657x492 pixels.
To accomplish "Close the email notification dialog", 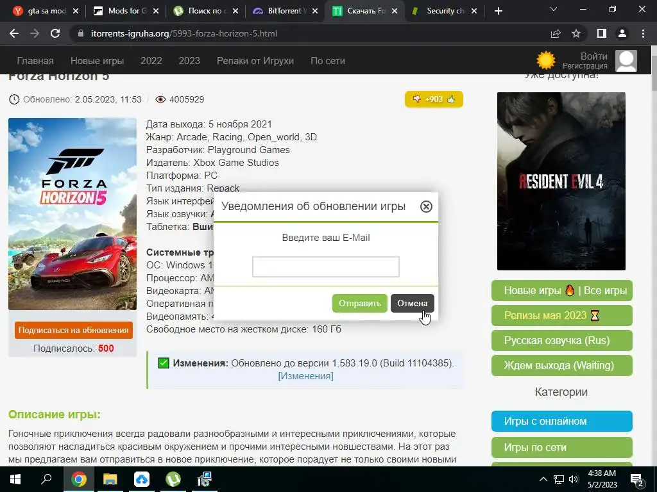I will (x=426, y=206).
